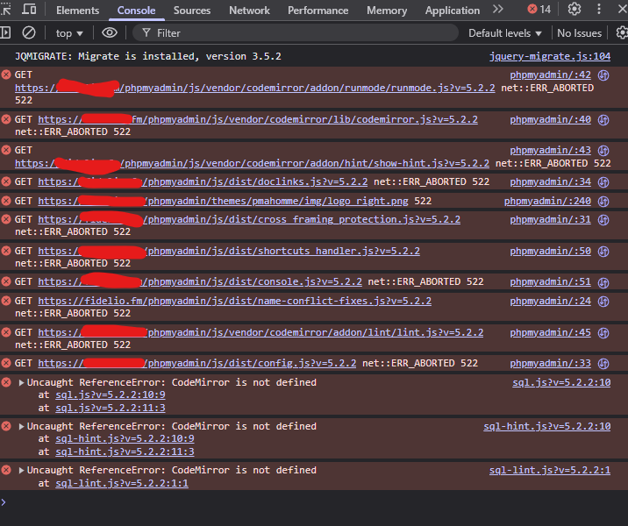Clear the console with the circle-slash icon
The width and height of the screenshot is (628, 526).
tap(29, 32)
